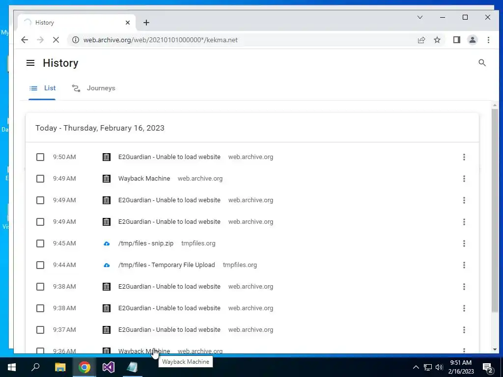Screen dimensions: 503x377
Task: Open actions menu for 9:49 AM Wayback Machine
Action: pos(464,179)
